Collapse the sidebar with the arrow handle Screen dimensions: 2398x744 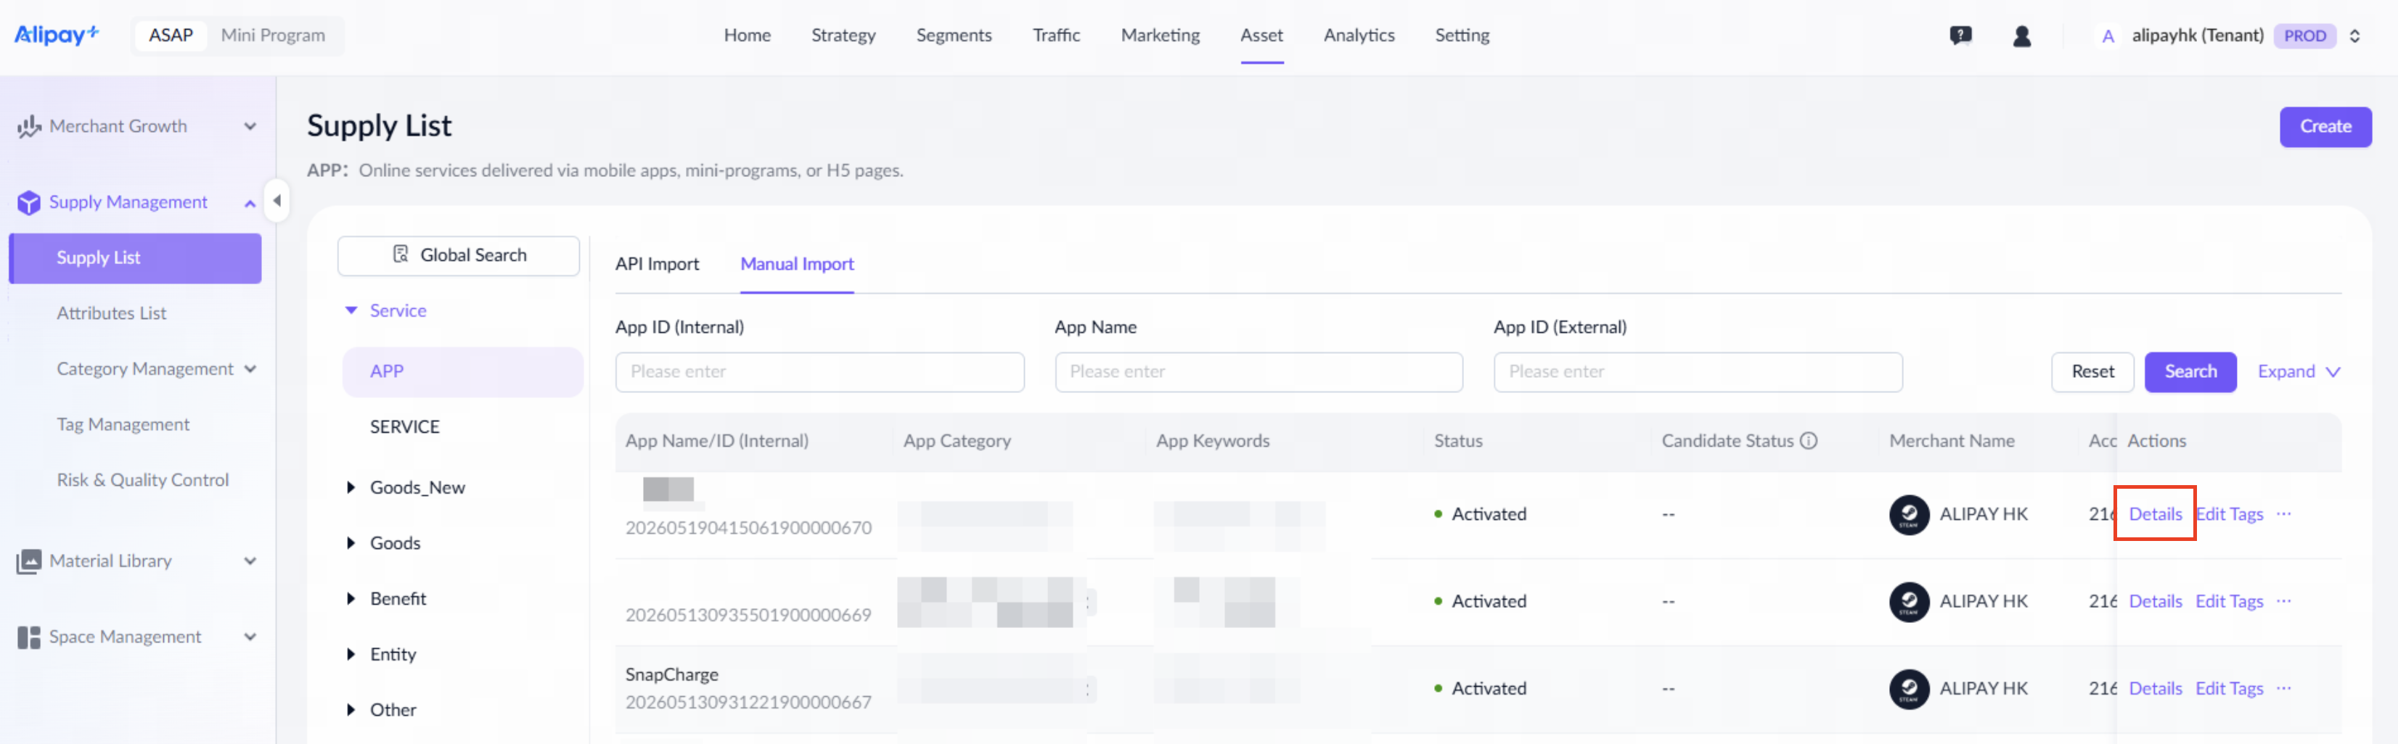pyautogui.click(x=277, y=201)
